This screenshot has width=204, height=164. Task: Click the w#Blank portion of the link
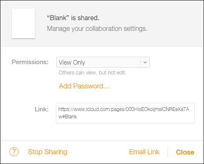[x=68, y=117]
